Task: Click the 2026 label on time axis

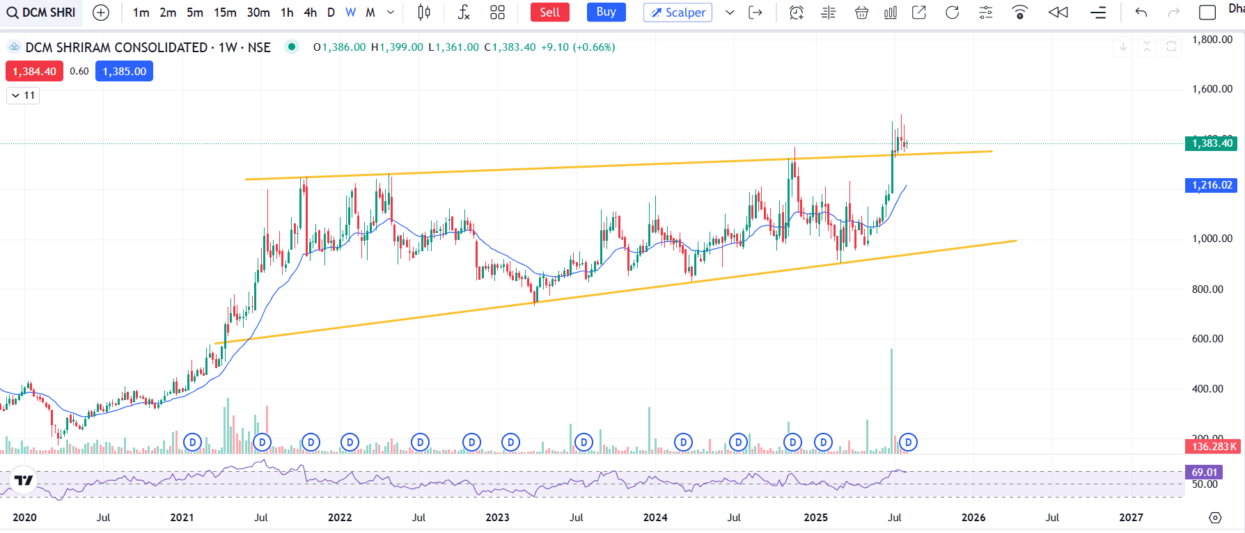Action: pyautogui.click(x=973, y=518)
